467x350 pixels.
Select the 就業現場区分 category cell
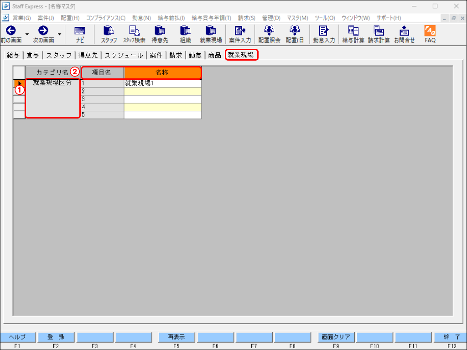point(53,98)
